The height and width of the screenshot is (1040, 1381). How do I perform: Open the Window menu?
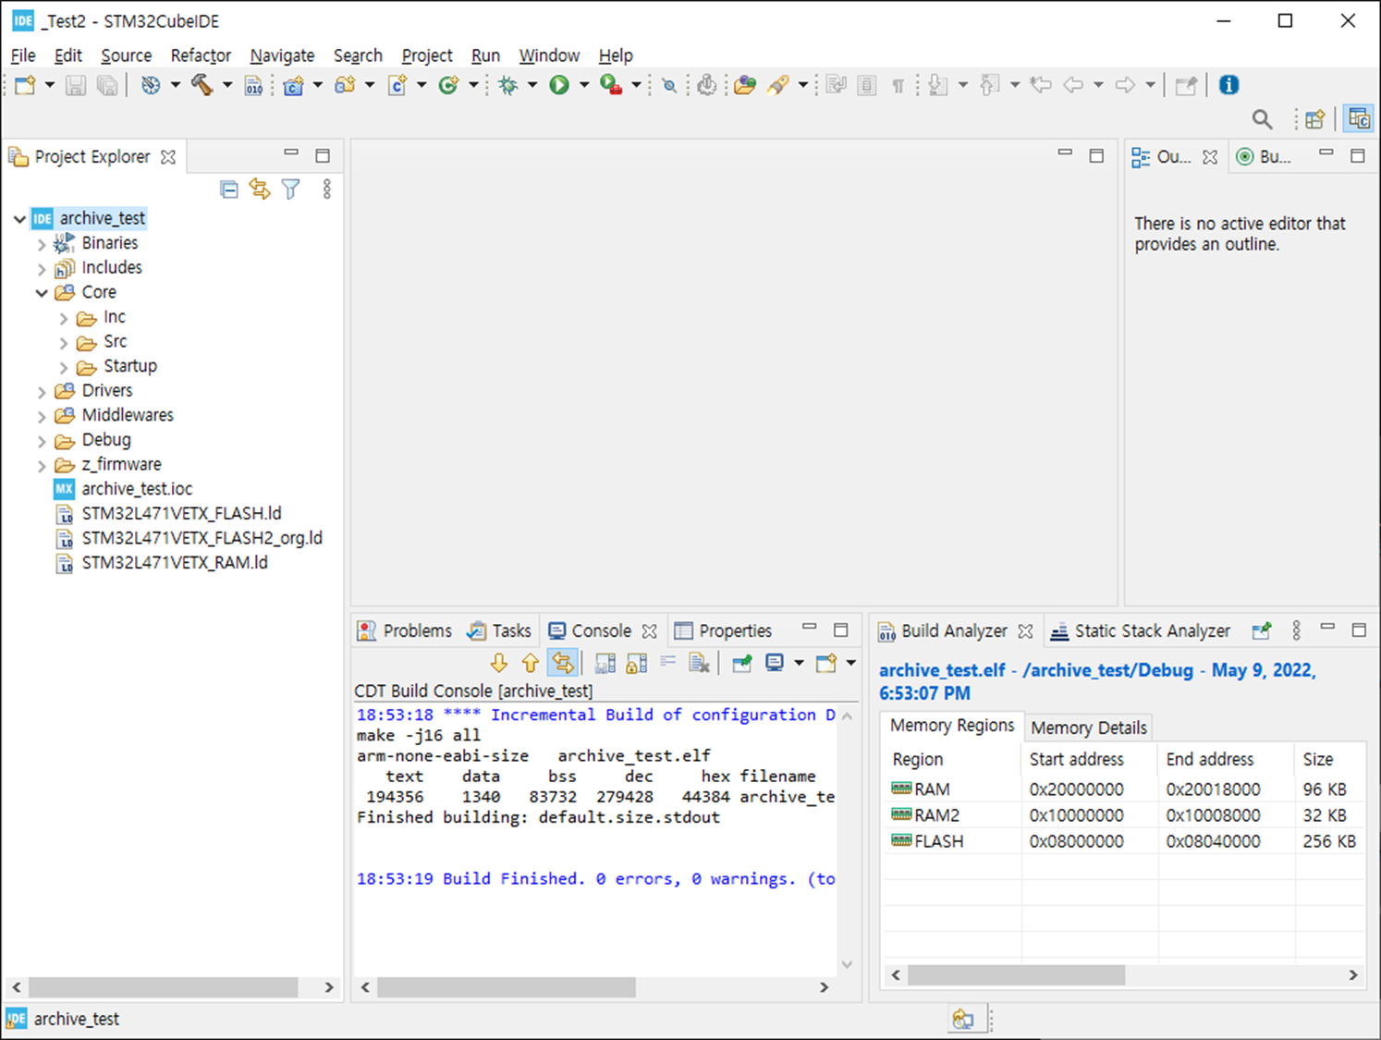[549, 55]
